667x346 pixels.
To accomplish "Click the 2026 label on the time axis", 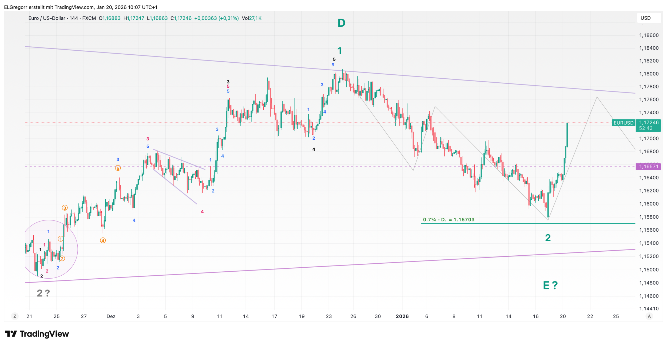I will (x=402, y=316).
